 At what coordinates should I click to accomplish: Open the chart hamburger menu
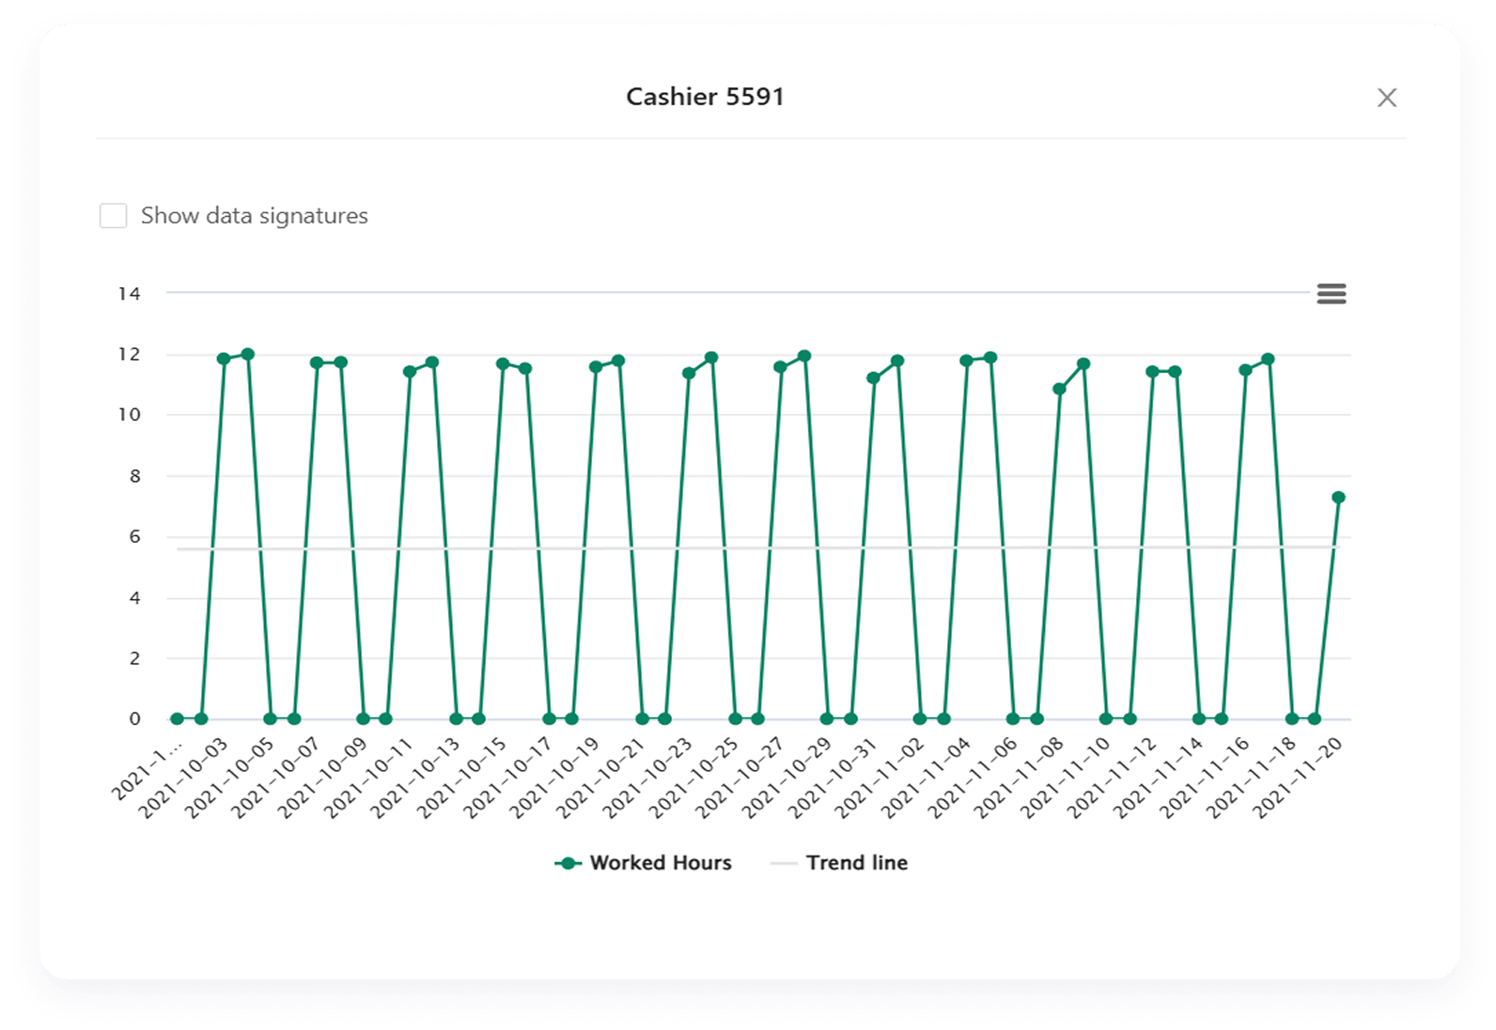[1331, 294]
